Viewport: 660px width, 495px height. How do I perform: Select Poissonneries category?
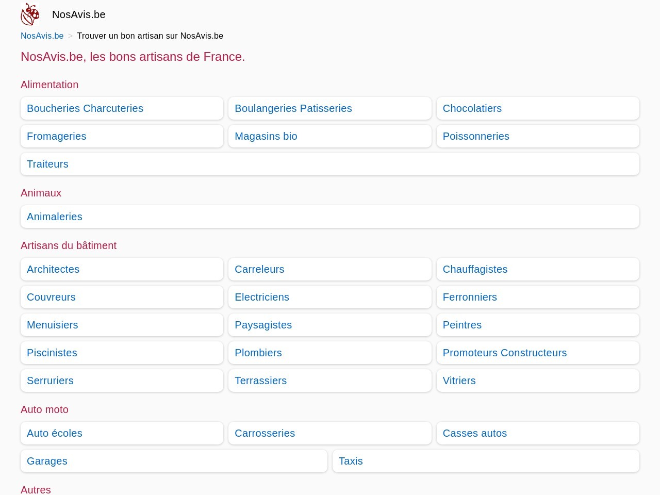click(538, 136)
